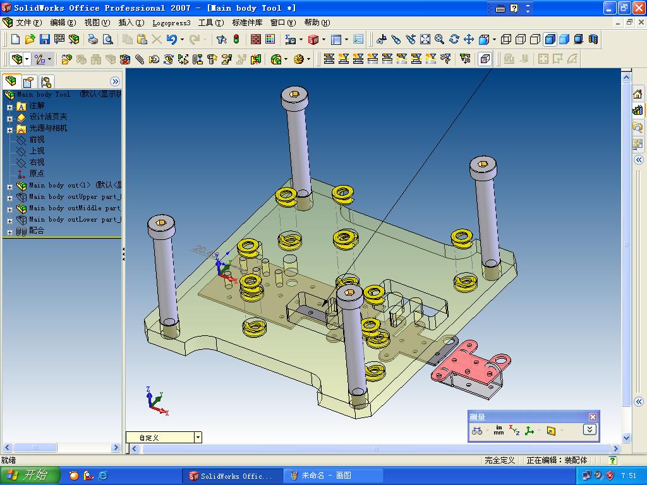Expand the 注解 tree node
The width and height of the screenshot is (647, 485).
pyautogui.click(x=9, y=107)
